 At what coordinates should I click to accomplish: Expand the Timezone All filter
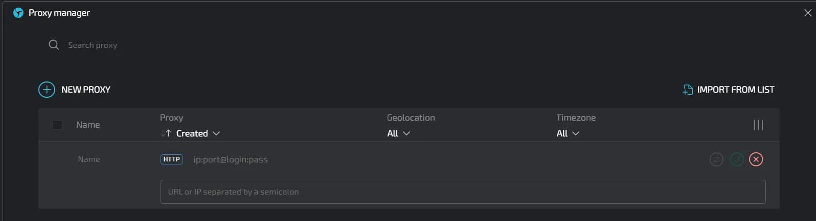pyautogui.click(x=568, y=133)
